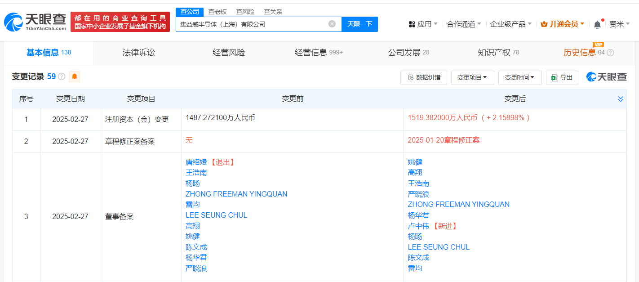The image size is (639, 282).
Task: Click 陈文成 in the 变更前 column
Action: pyautogui.click(x=196, y=247)
